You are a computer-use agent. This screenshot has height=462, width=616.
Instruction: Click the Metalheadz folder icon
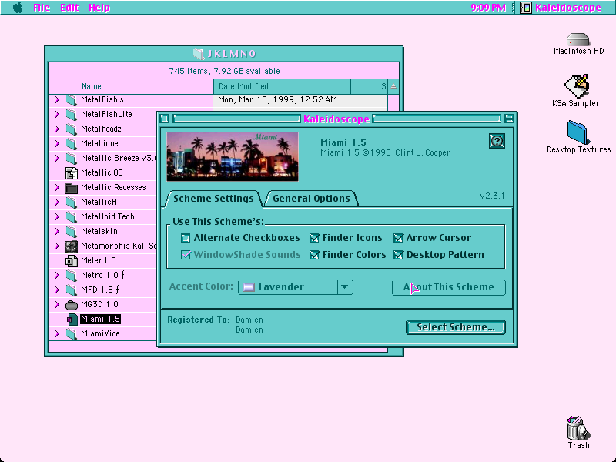pos(71,129)
